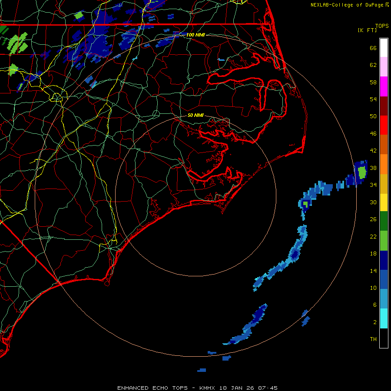Click the black TH threshold legend swatch
This screenshot has width=391, height=391.
tap(384, 338)
